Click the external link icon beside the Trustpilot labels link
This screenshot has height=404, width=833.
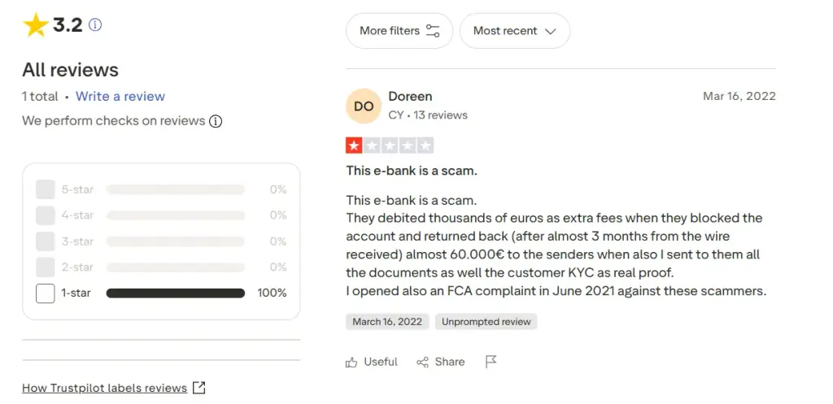point(198,388)
